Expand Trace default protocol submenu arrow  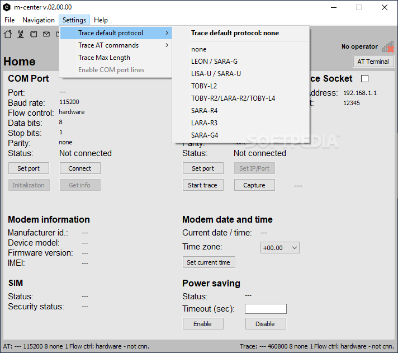(x=167, y=33)
